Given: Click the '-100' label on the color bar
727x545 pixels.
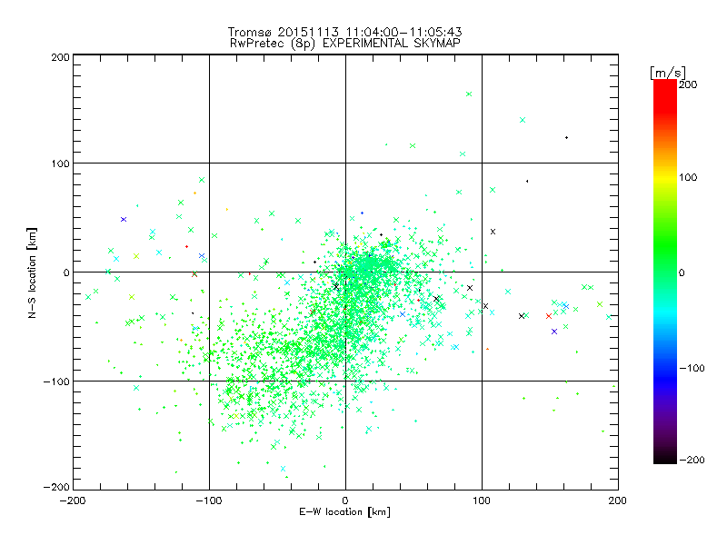Looking at the screenshot, I should (692, 369).
